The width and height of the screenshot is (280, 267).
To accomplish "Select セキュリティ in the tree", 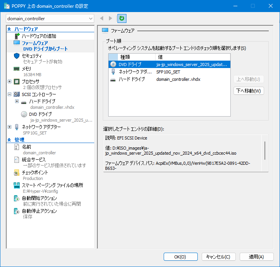I will pyautogui.click(x=32, y=56).
